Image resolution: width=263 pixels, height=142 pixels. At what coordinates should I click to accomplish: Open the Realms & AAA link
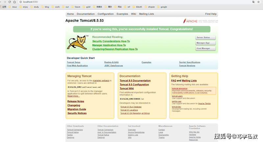111,62
